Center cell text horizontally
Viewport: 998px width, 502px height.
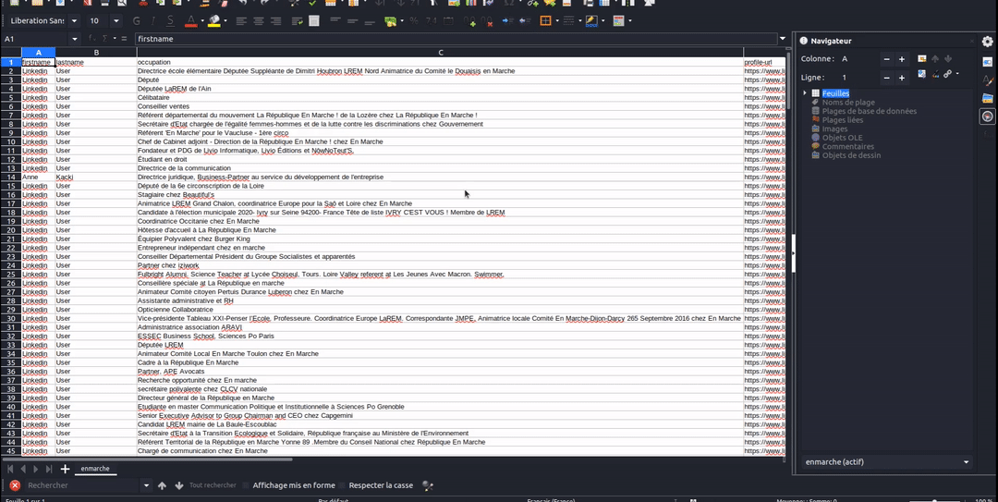(259, 21)
